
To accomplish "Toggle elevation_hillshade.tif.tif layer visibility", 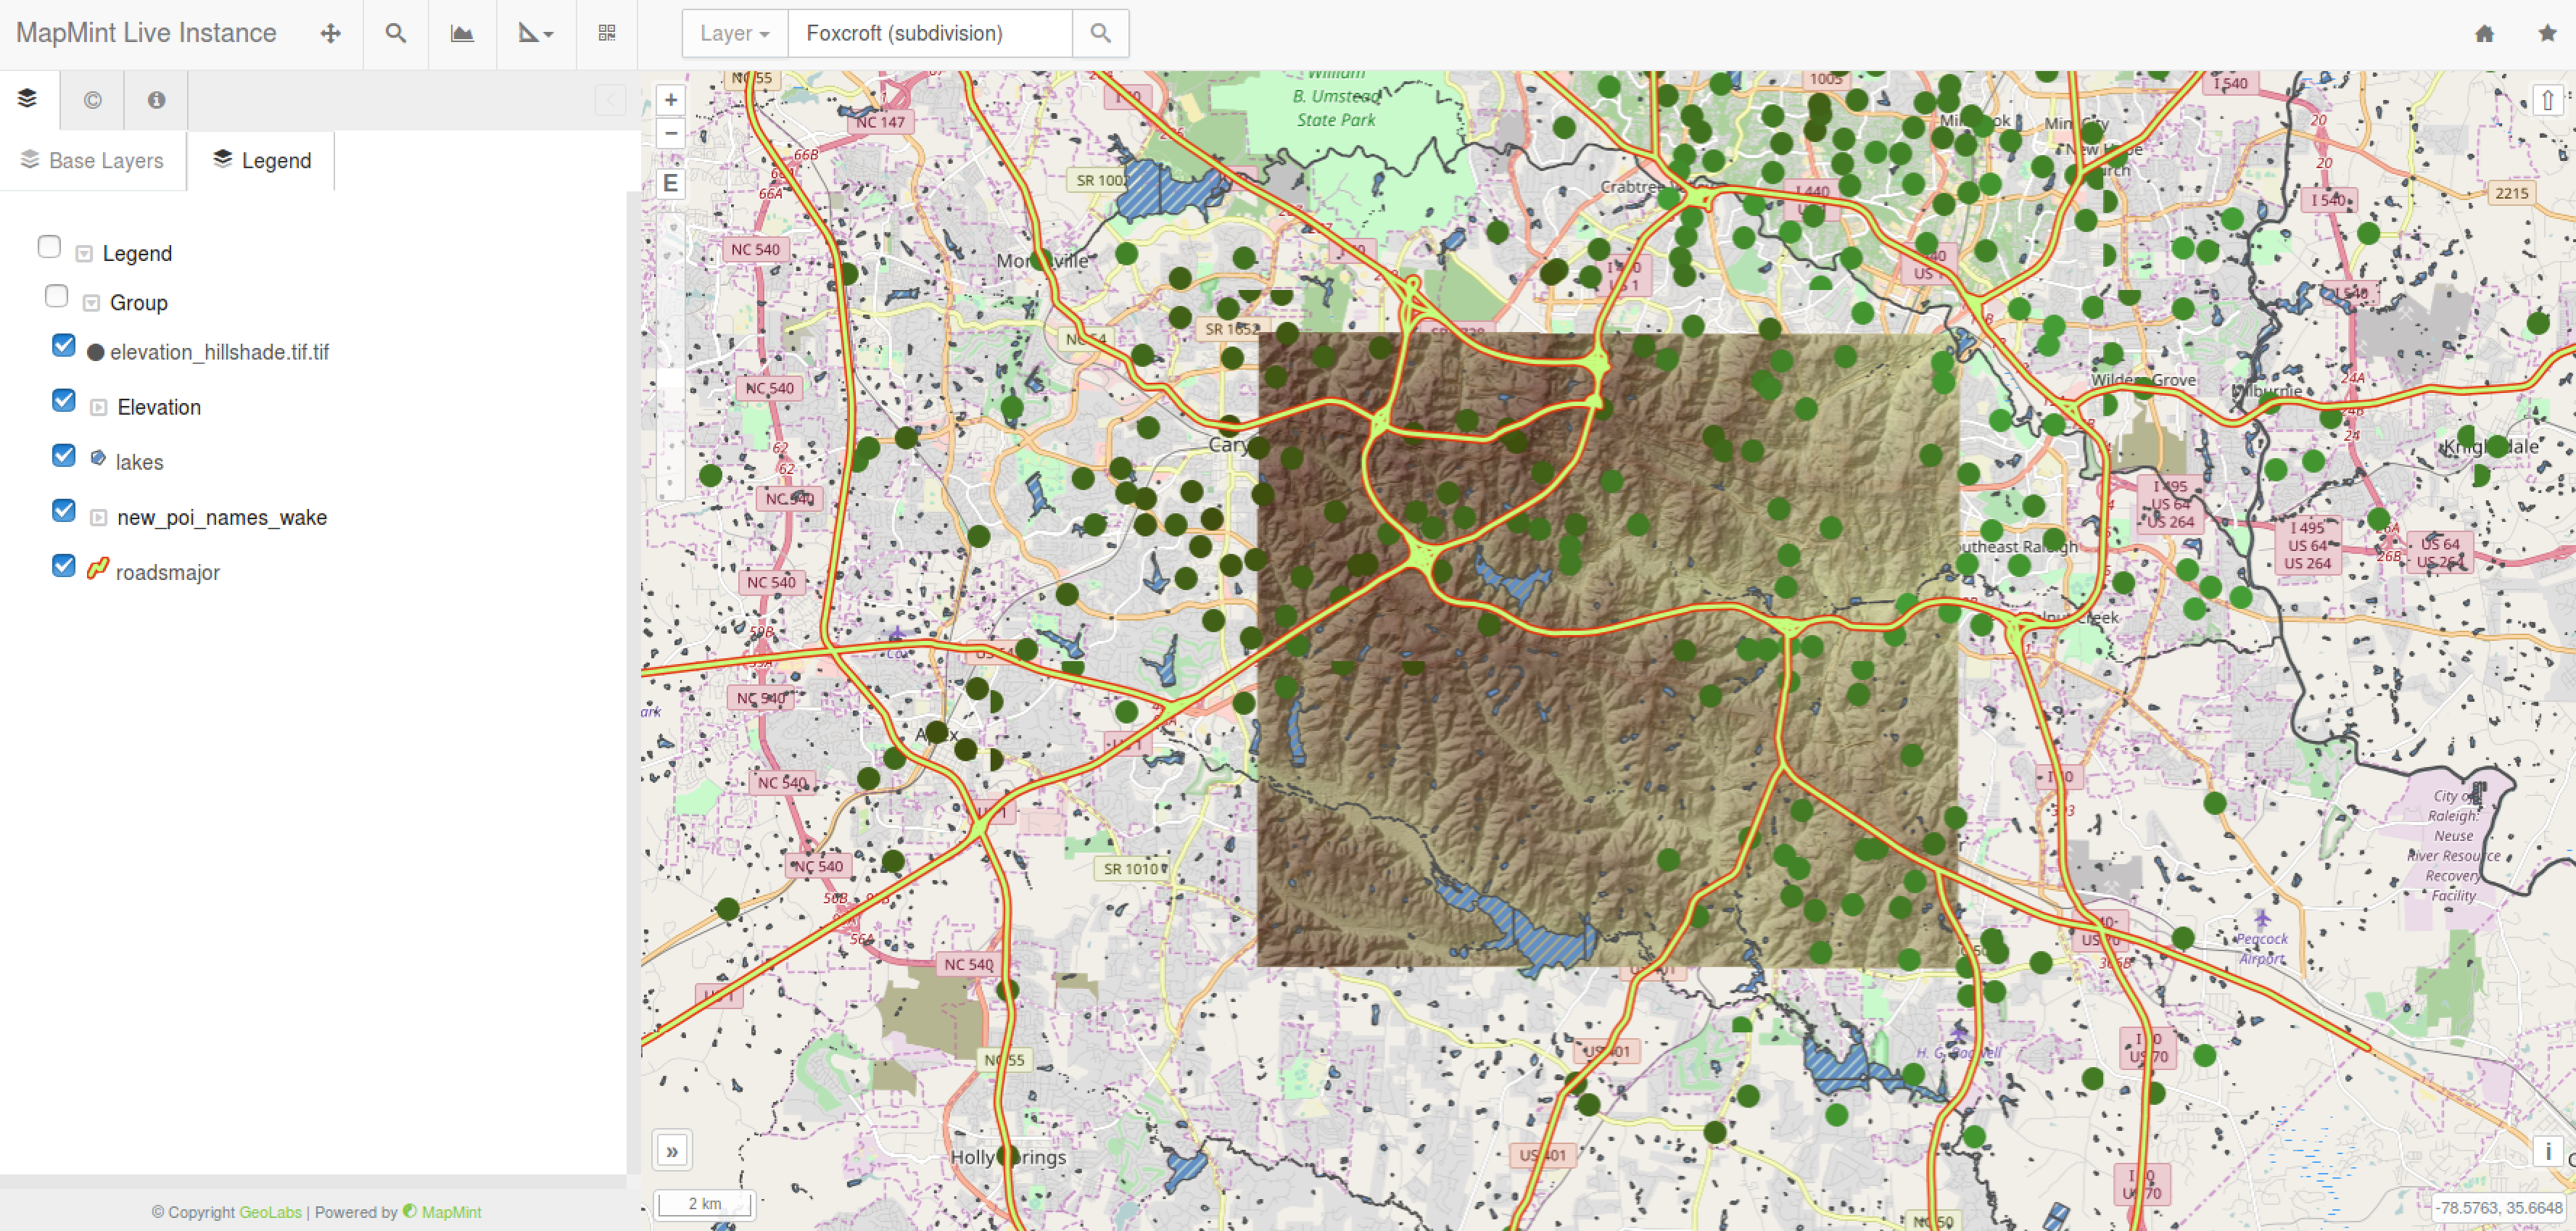I will click(63, 346).
